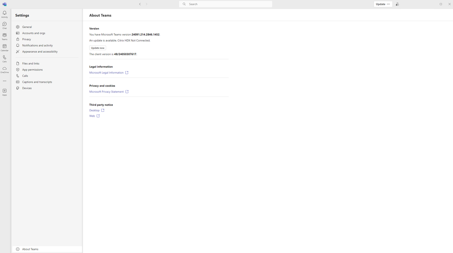
Task: Open the Activity feed icon
Action: tap(5, 14)
